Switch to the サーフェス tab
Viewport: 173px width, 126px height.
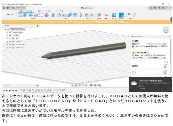coord(44,11)
